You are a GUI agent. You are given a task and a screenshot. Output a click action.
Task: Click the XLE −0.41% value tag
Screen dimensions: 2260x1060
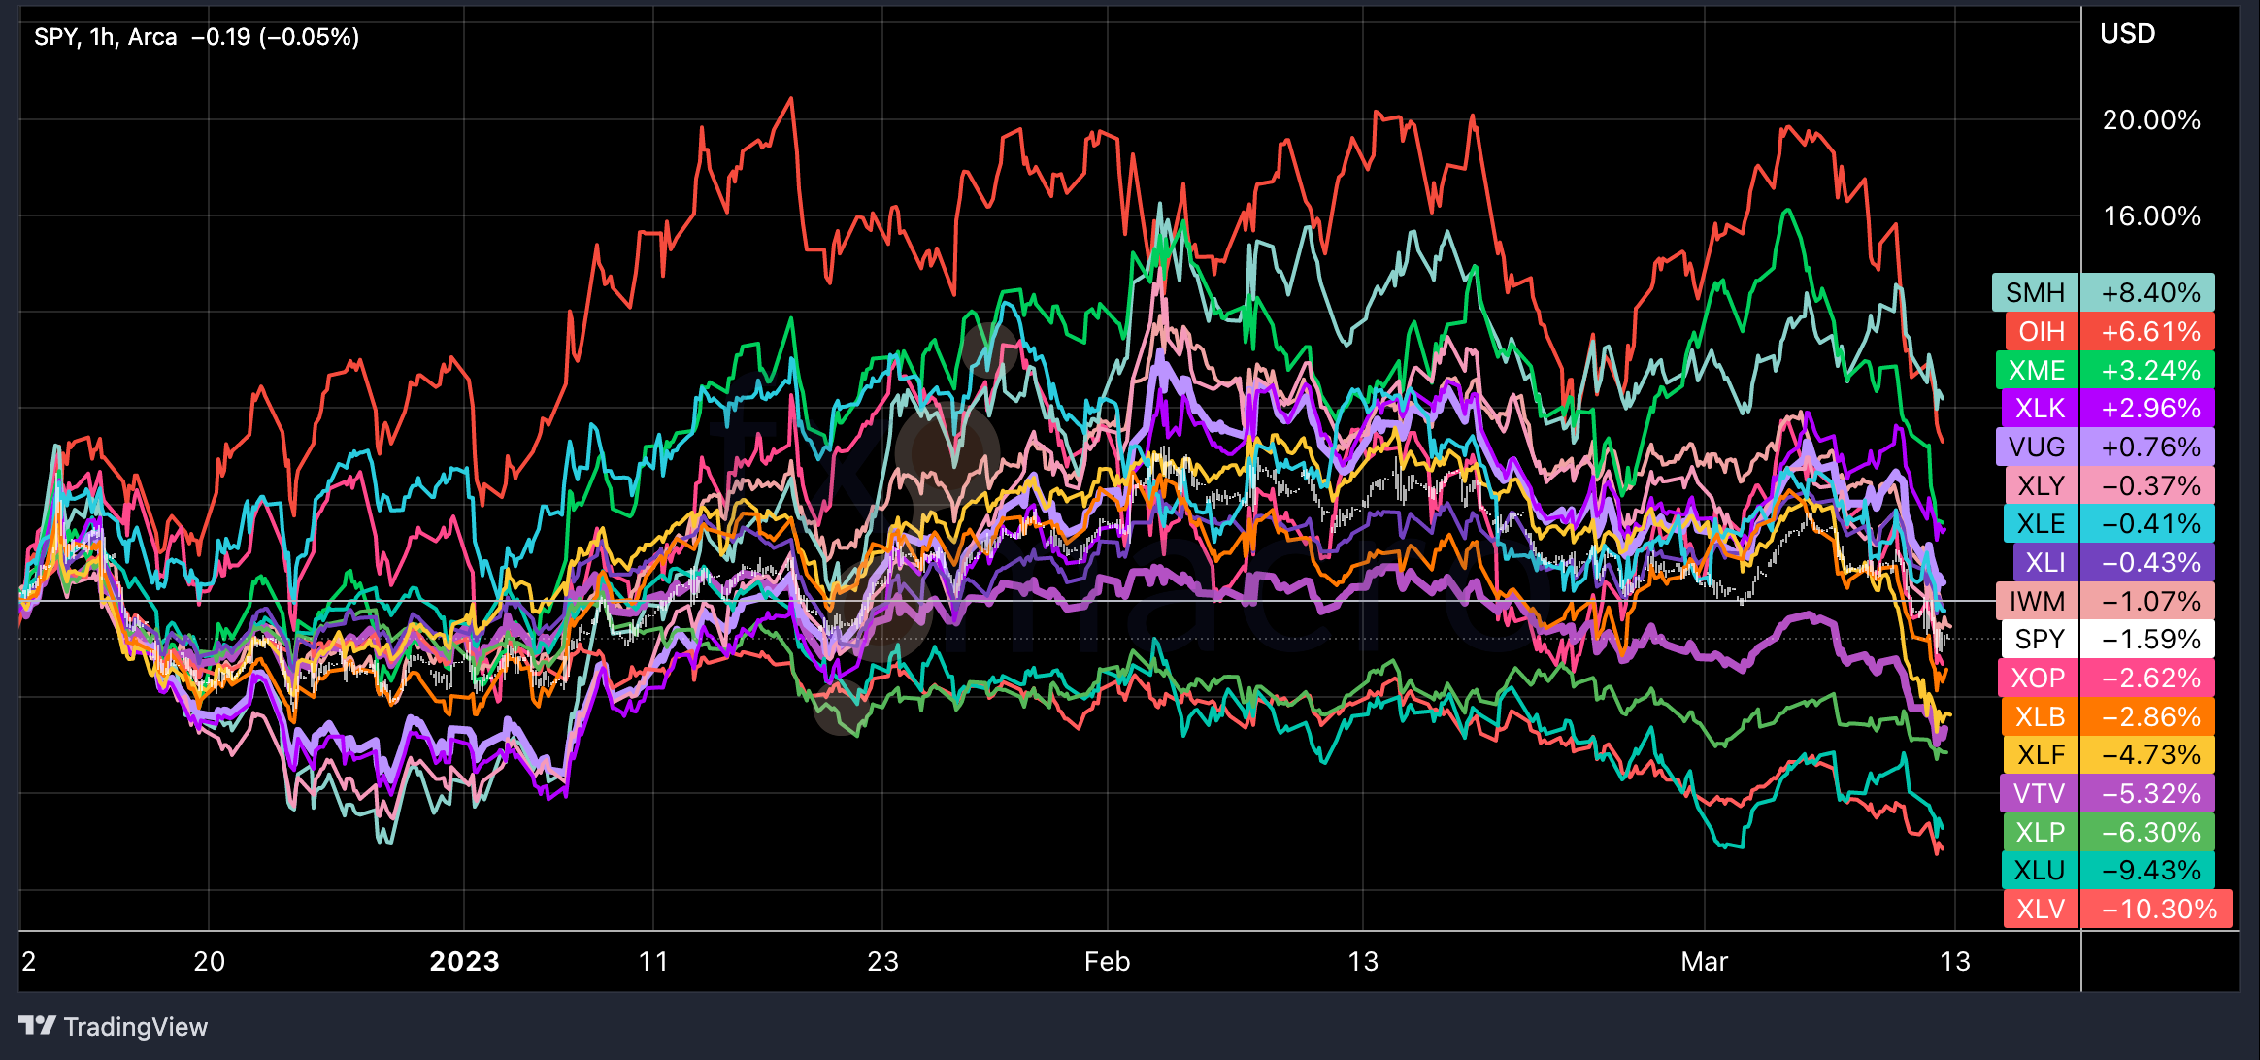click(2147, 523)
